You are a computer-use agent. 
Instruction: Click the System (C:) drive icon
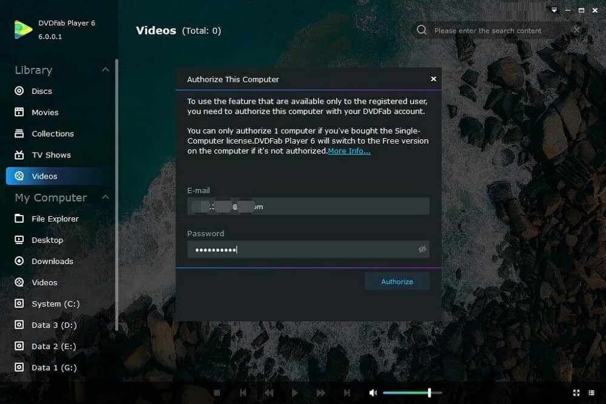[x=19, y=303]
